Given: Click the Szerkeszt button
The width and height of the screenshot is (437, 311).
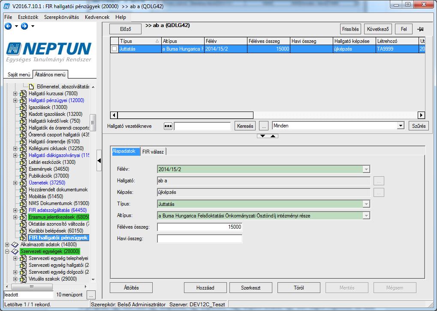Looking at the screenshot, I should 250,287.
